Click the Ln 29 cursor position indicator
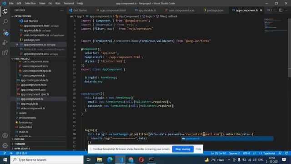The height and width of the screenshot is (164, 291). [x=218, y=153]
